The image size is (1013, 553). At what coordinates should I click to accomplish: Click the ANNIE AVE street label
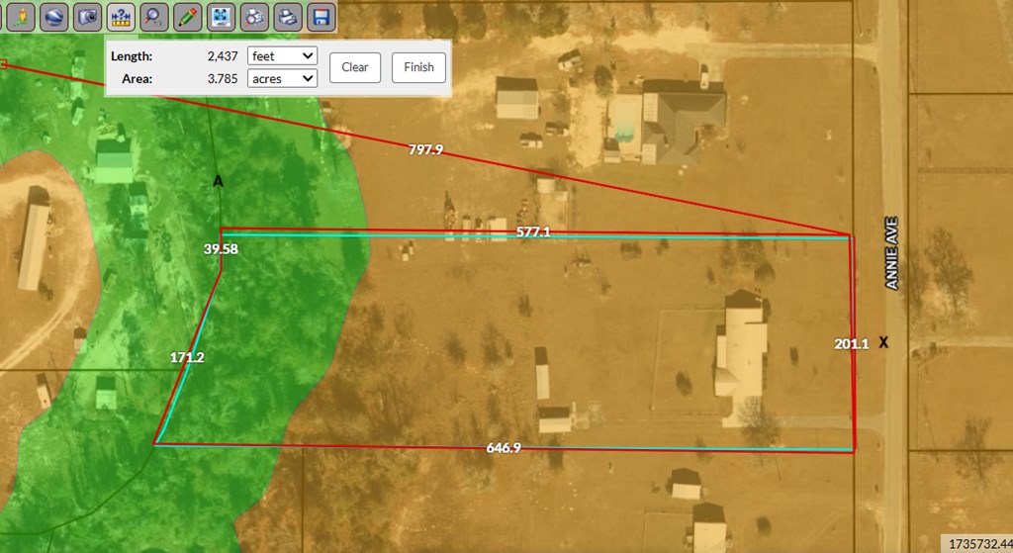point(891,253)
